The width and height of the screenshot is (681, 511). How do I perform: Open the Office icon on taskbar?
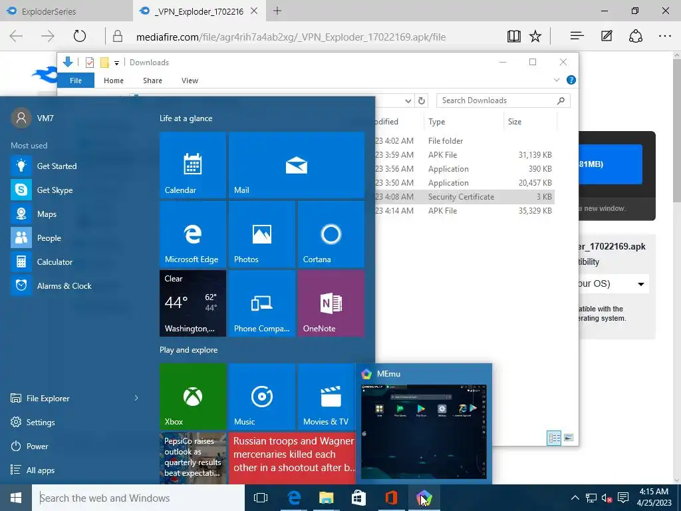point(391,498)
